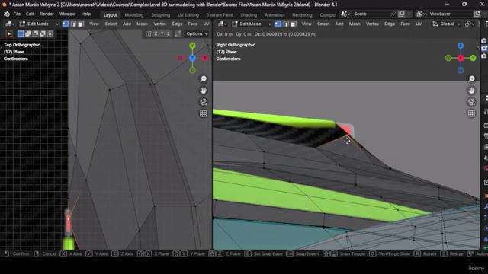
Task: Open Vertex menu in left viewport
Action: [159, 24]
